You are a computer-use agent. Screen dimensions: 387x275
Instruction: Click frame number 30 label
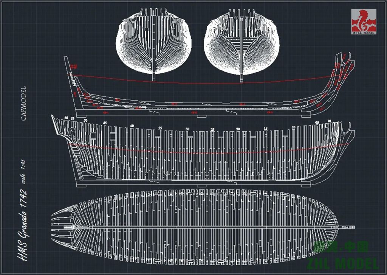(x=187, y=129)
